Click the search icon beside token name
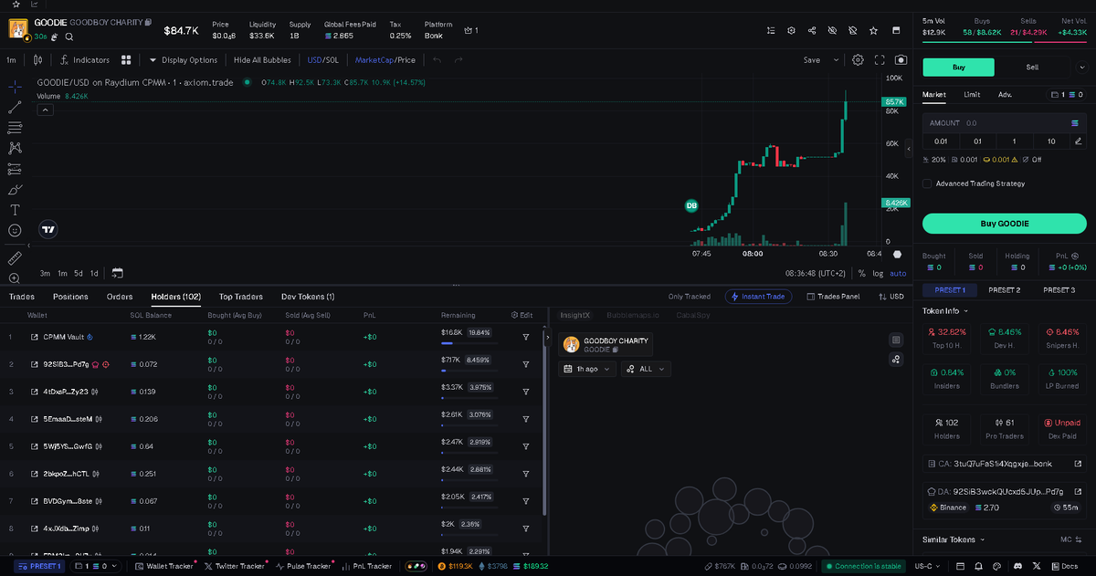 point(69,37)
